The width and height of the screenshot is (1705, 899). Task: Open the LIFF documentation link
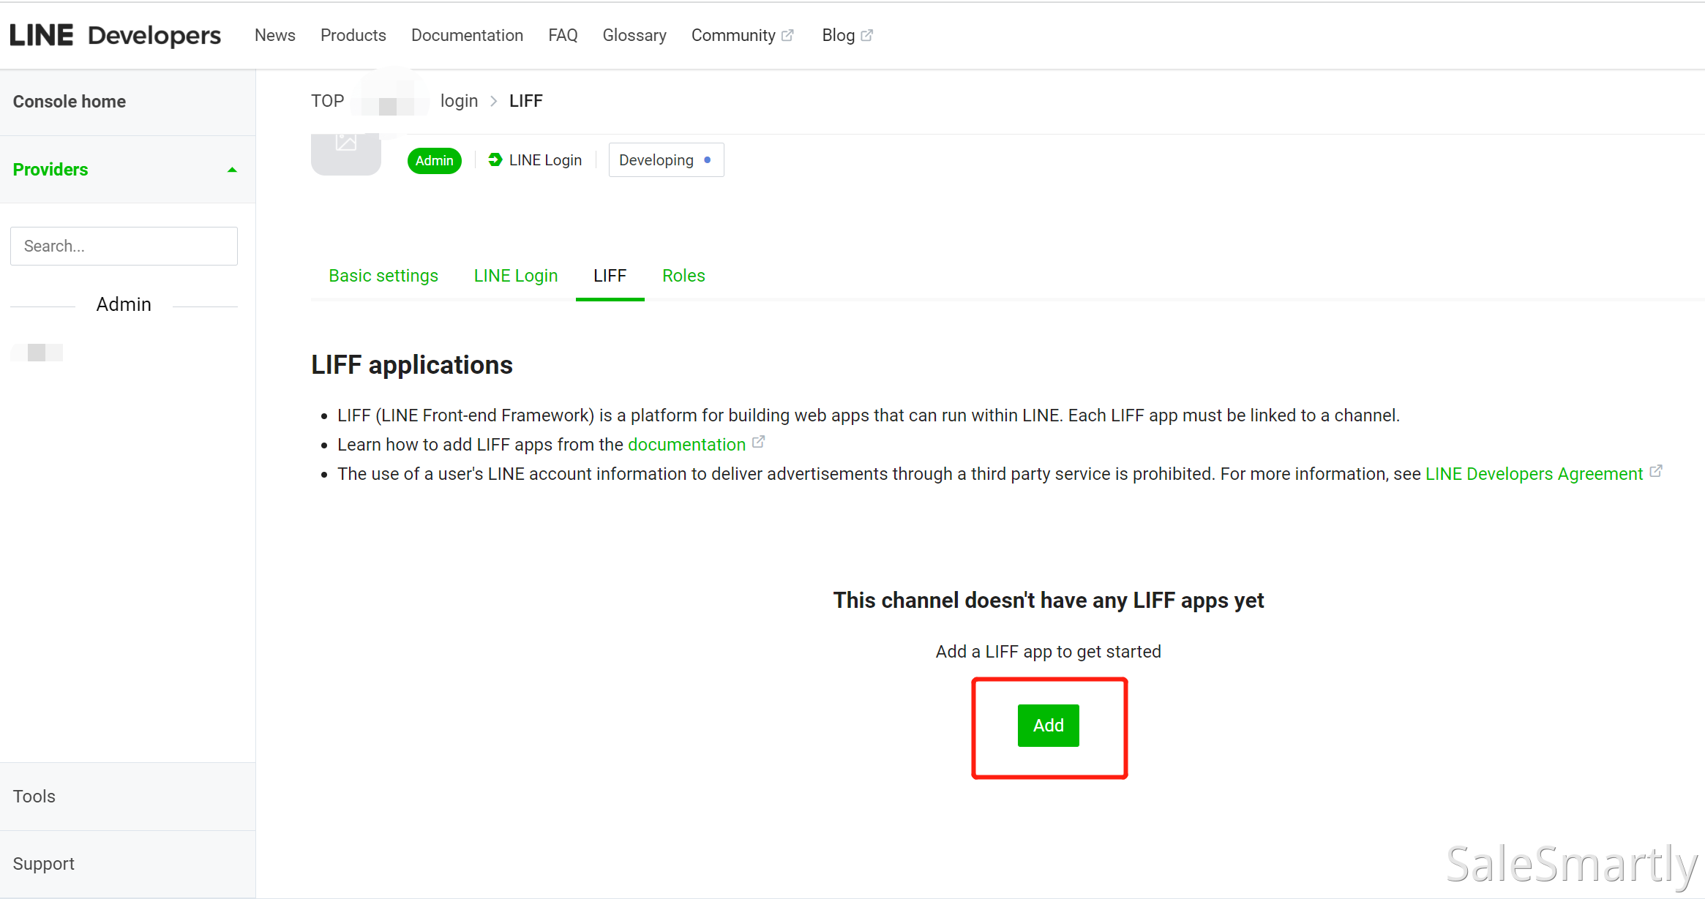[x=686, y=445]
